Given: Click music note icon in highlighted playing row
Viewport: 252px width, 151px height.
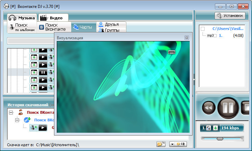Looking at the screenshot, I should 51,72.
